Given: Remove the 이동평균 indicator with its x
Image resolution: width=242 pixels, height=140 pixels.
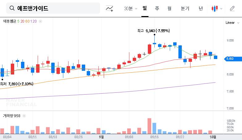Looking at the screenshot, I should click(40, 21).
